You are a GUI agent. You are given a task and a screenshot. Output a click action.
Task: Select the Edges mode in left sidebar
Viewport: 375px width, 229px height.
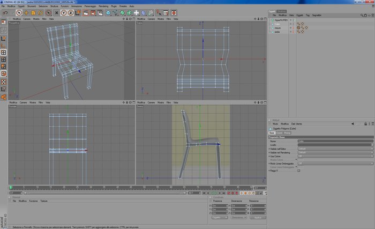tap(4, 60)
